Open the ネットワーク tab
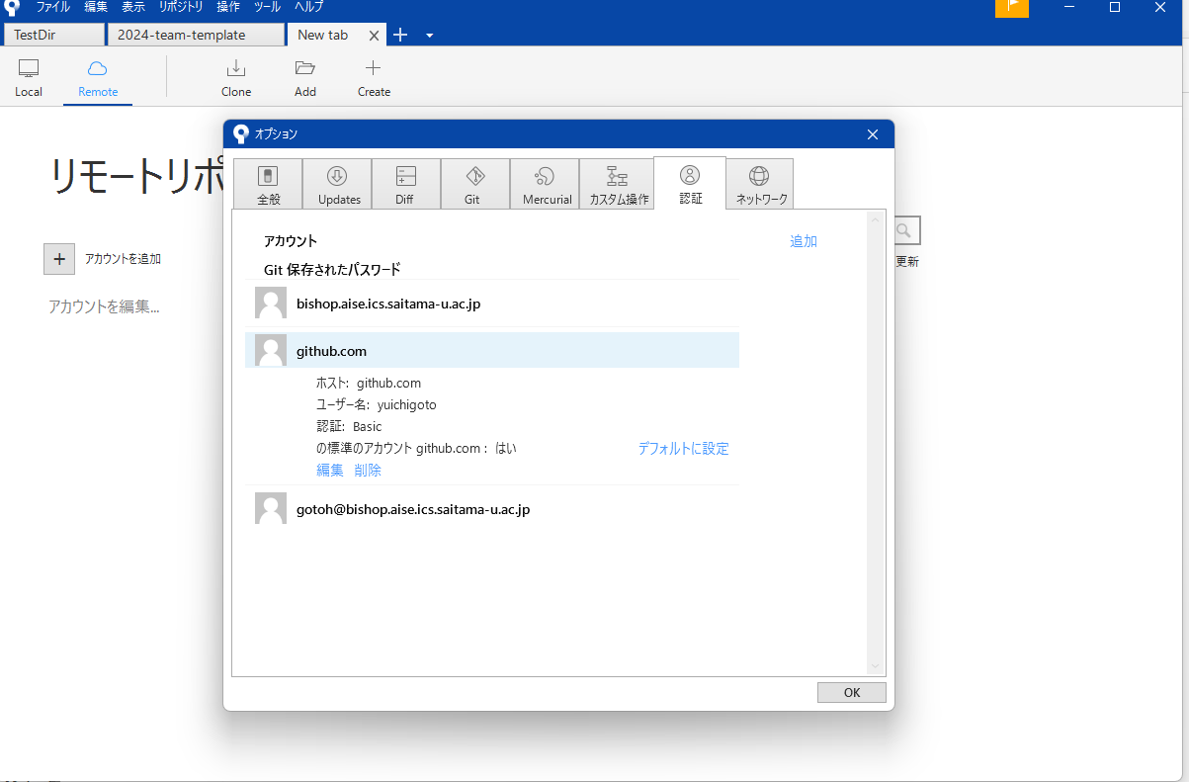Screen dimensions: 1189x782 (x=760, y=184)
